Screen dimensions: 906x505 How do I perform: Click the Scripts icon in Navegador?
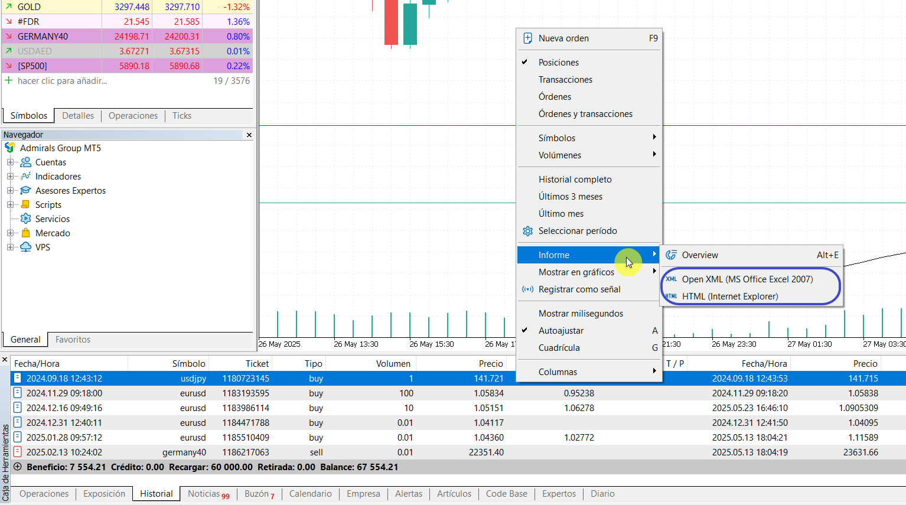click(25, 205)
